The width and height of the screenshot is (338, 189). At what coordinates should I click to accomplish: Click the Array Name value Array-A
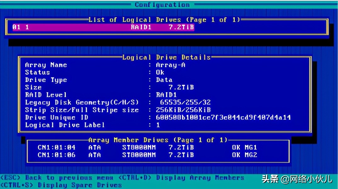tap(171, 65)
